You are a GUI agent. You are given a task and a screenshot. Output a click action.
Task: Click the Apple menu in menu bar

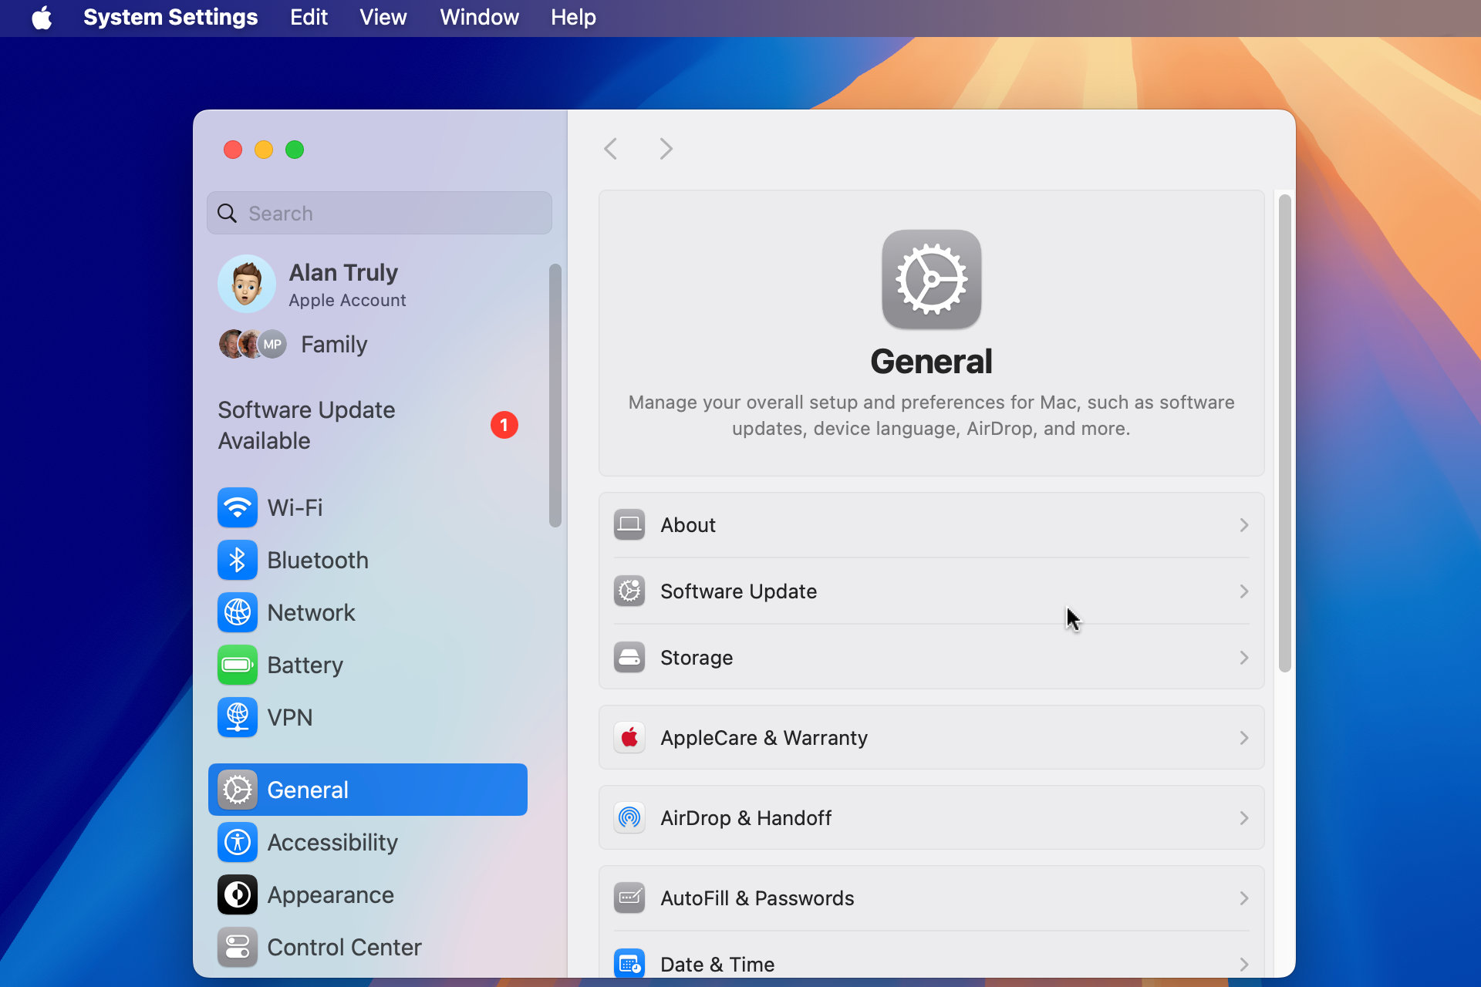pos(44,18)
